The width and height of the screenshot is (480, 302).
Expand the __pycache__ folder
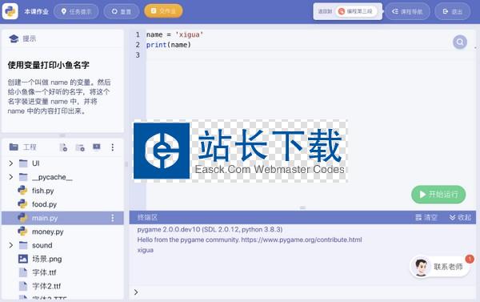click(x=10, y=177)
